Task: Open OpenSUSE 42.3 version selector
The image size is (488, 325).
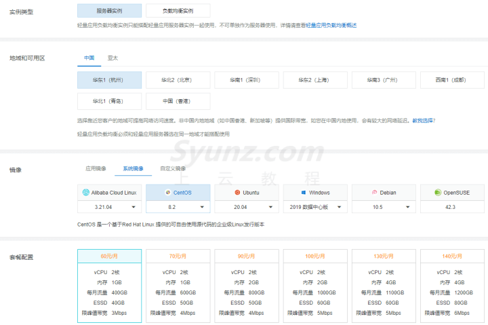Action: 453,207
